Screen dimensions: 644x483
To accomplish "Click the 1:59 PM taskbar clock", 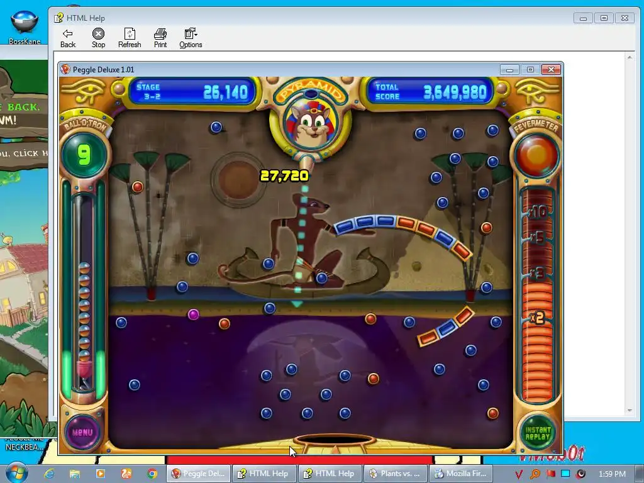I will point(612,474).
